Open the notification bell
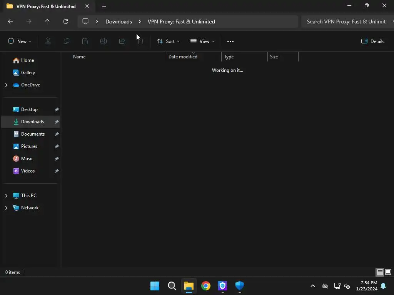Image resolution: width=394 pixels, height=295 pixels. [x=384, y=286]
